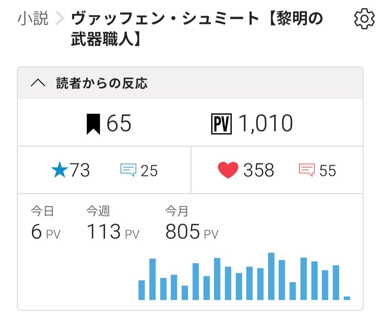Open the blue review comment icon
376x315 pixels.
(128, 170)
